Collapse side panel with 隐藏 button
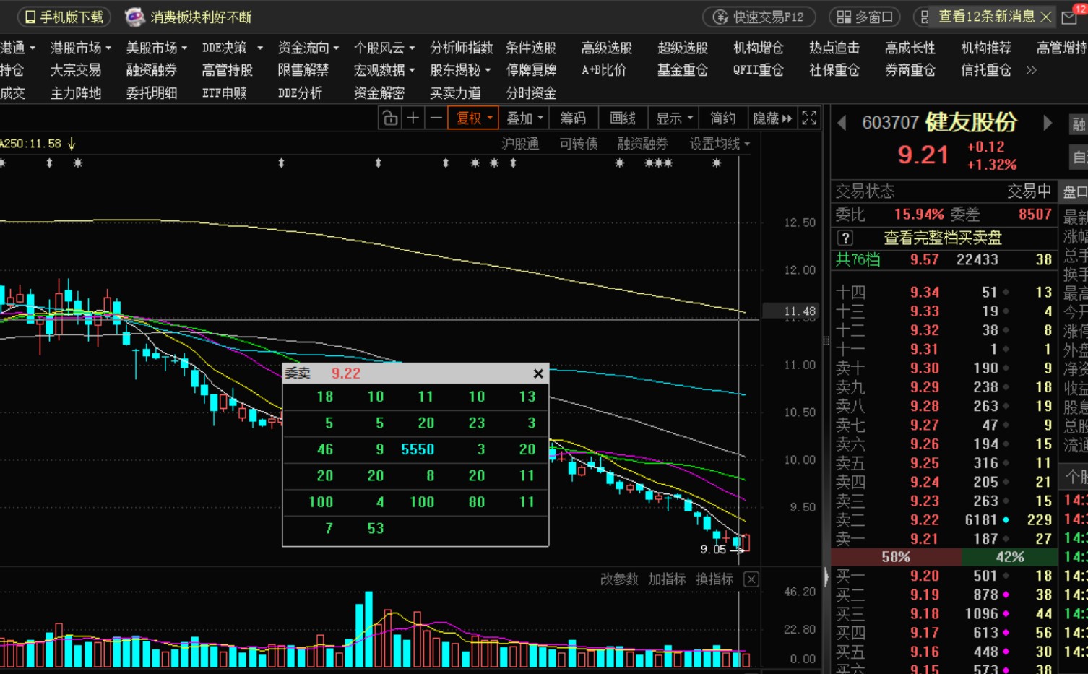This screenshot has height=674, width=1088. tap(772, 118)
